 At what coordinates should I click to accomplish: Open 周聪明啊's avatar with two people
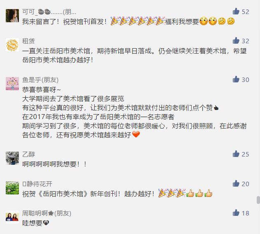(12, 217)
